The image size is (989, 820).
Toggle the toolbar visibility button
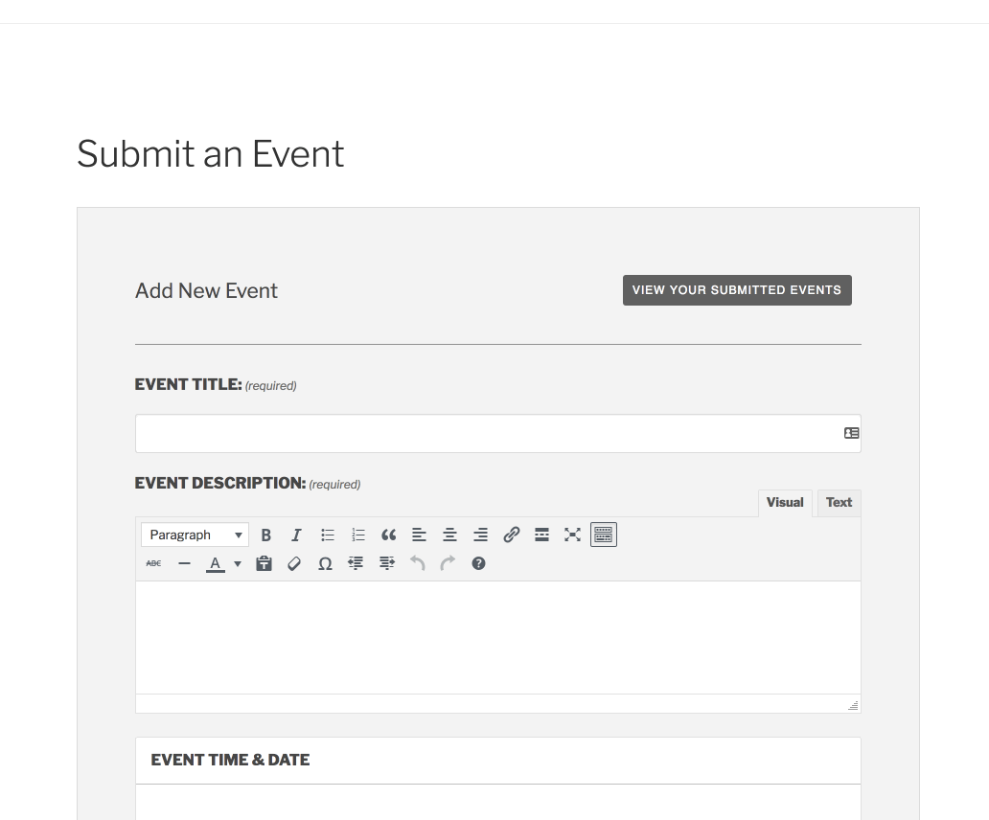tap(603, 535)
